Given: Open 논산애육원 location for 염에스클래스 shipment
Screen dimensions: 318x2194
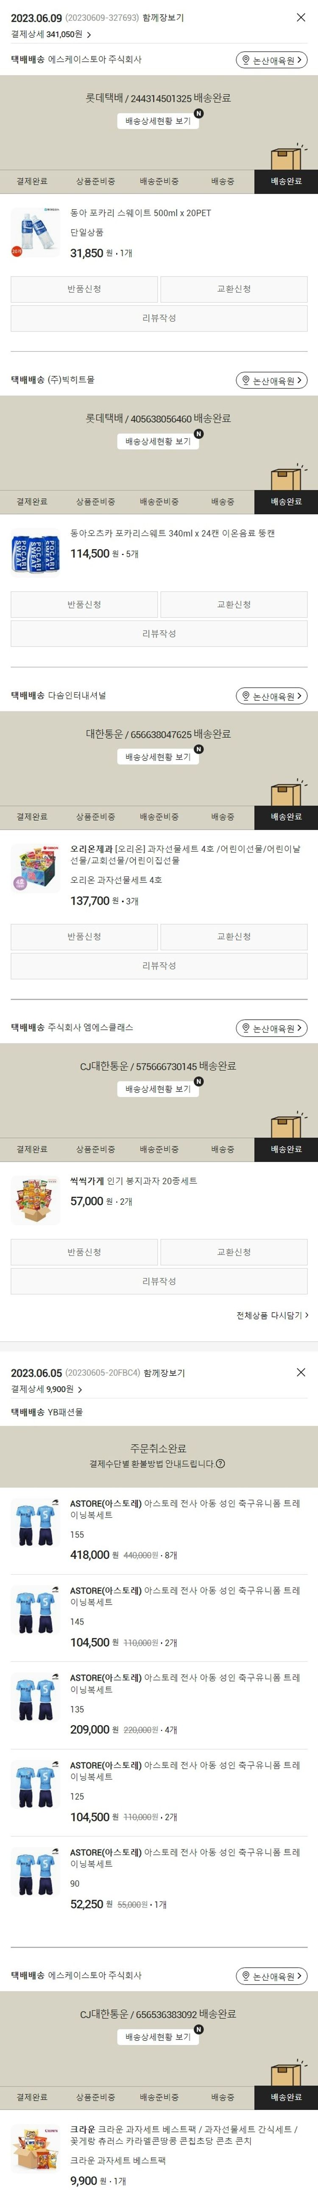Looking at the screenshot, I should 271,1029.
